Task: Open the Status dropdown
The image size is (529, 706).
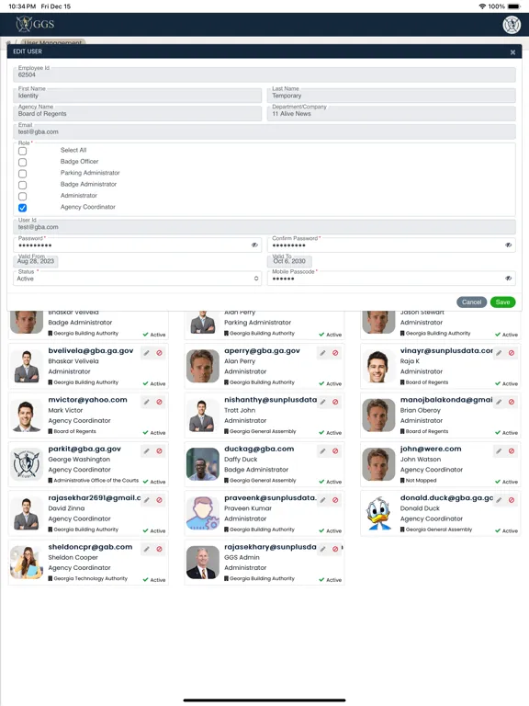Action: (x=137, y=279)
